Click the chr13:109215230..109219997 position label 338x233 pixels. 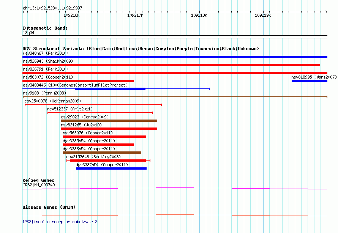click(x=52, y=8)
